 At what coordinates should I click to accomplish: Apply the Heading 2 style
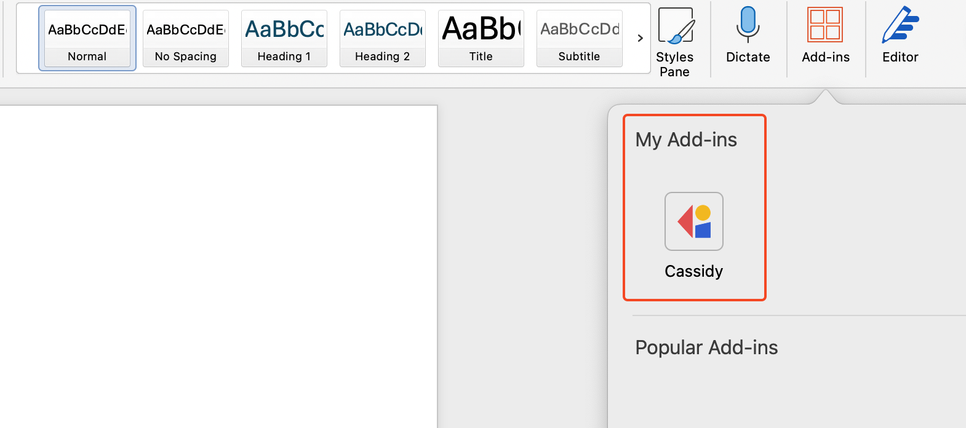tap(383, 38)
